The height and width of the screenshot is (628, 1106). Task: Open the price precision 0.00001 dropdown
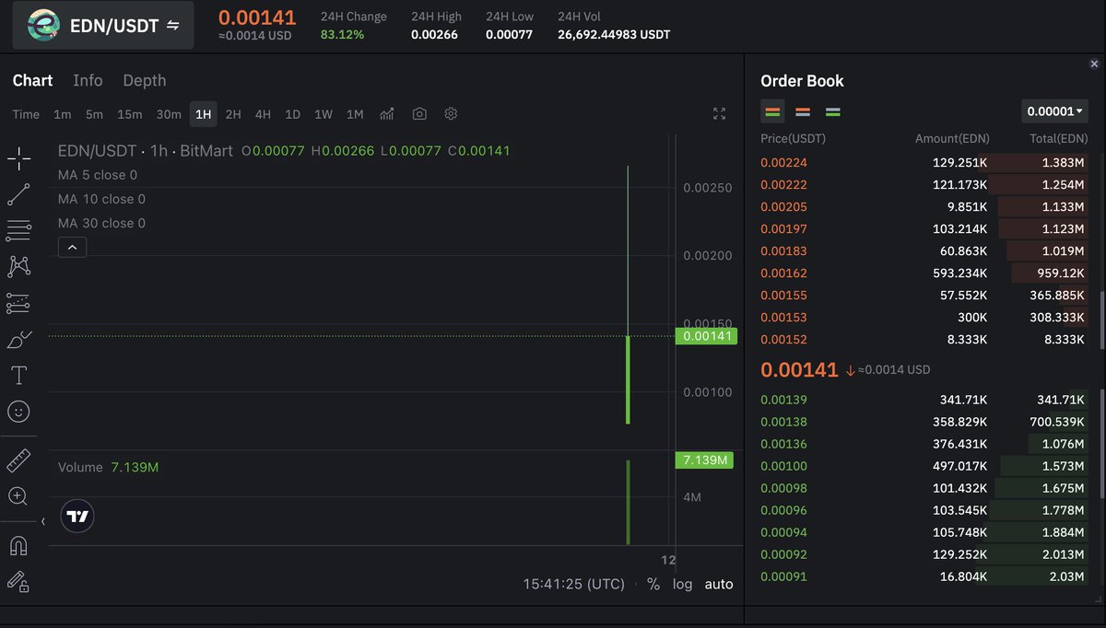(1054, 111)
